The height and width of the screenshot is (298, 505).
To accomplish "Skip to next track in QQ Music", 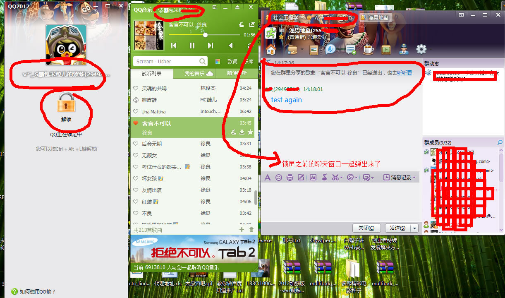I will pos(211,46).
